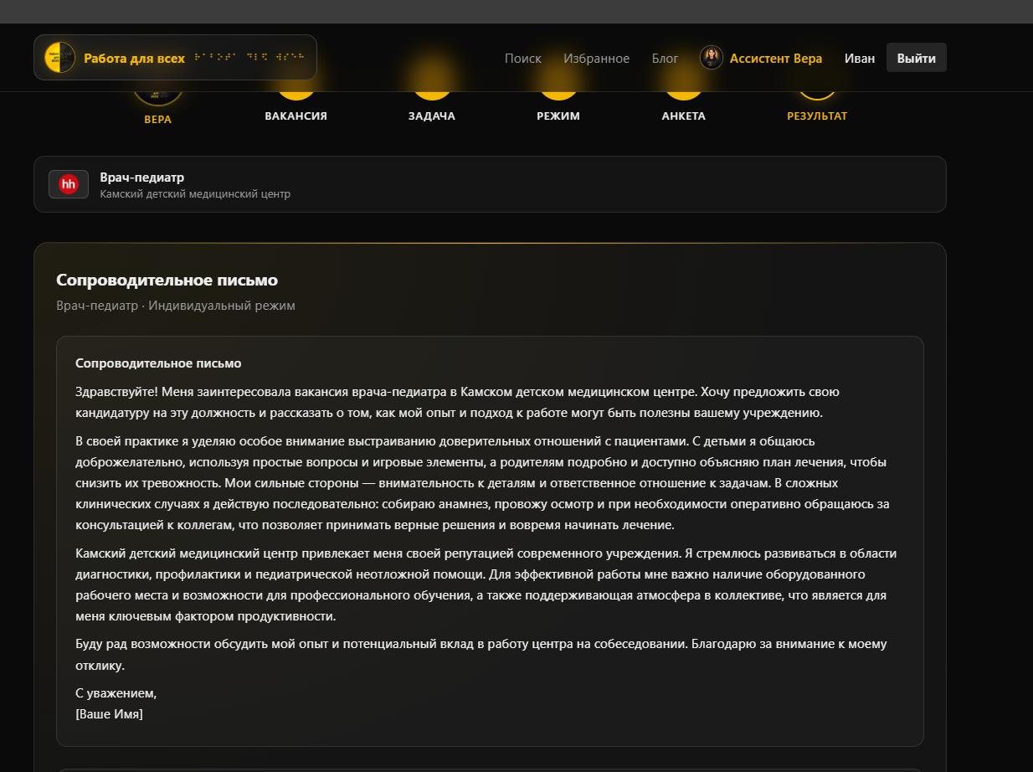Image resolution: width=1033 pixels, height=772 pixels.
Task: Click the Работа для всех logo icon
Action: (59, 57)
